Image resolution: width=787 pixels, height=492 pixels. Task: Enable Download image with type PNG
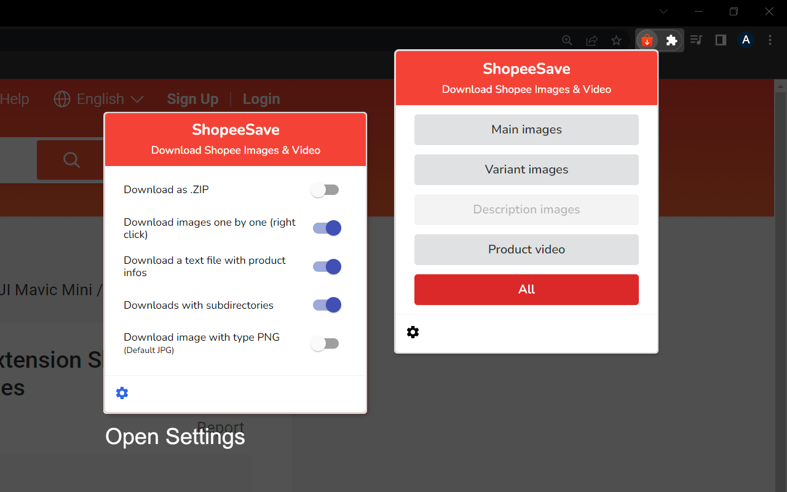[325, 343]
